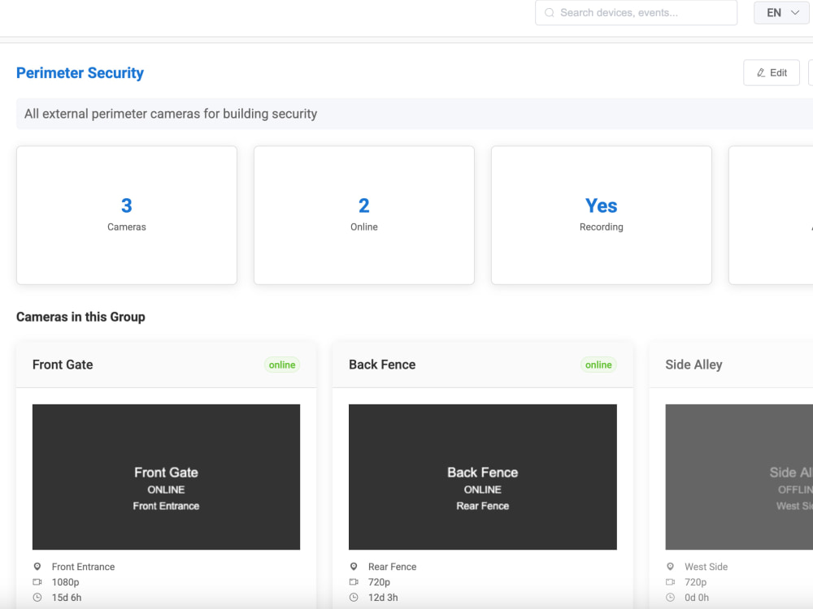Click the Front Entrance location pin icon
Screen dimensions: 813x609
37,567
